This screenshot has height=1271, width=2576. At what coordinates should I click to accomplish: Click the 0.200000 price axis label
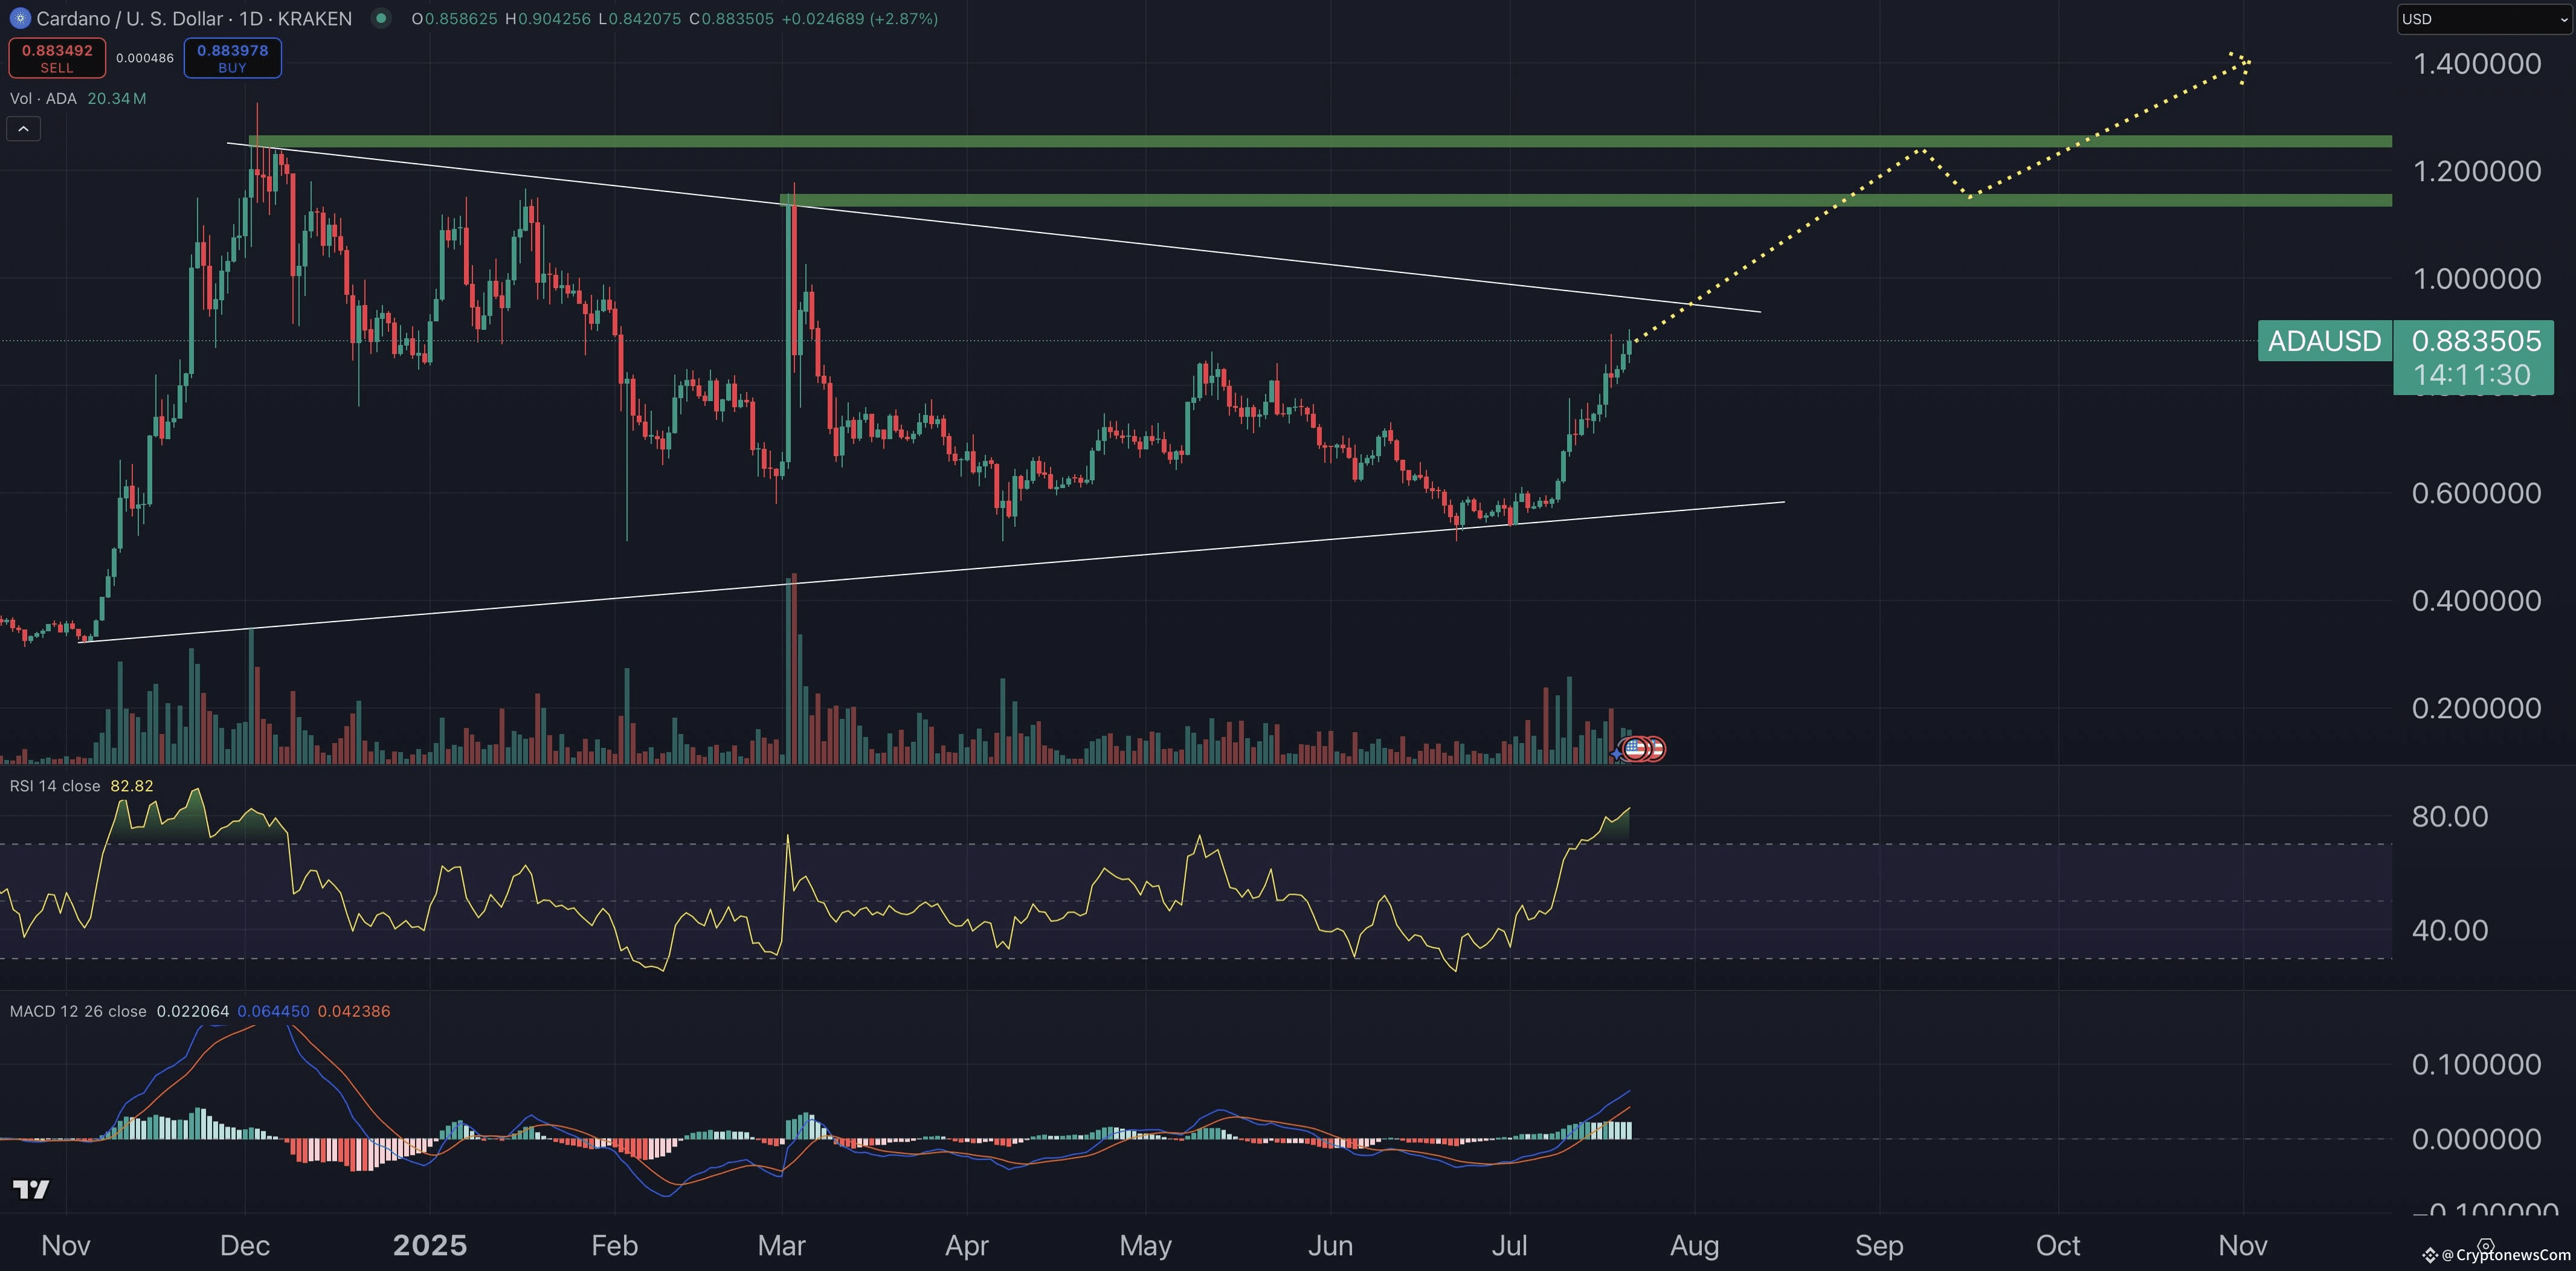[2476, 708]
